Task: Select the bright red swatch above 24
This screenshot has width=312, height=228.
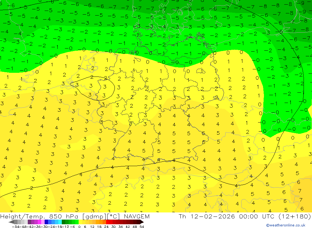Action: 108,222
